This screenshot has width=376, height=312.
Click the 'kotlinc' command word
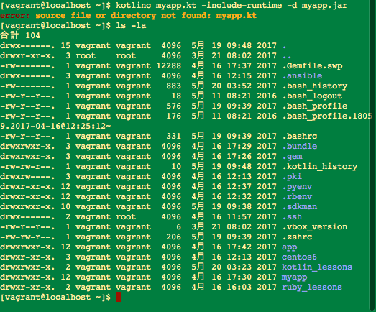133,5
